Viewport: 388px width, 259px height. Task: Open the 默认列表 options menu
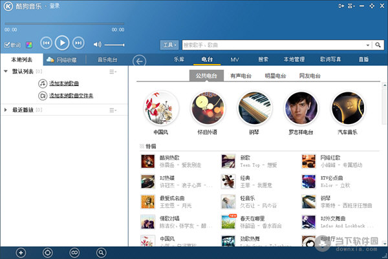click(x=113, y=72)
